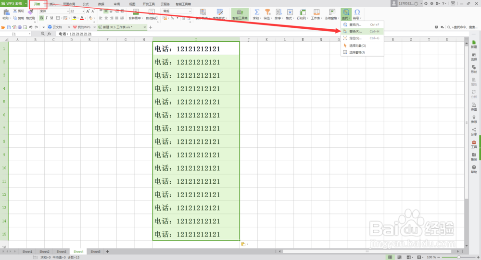Choose 替换(R) from the find dropdown menu
The image size is (481, 260).
362,32
